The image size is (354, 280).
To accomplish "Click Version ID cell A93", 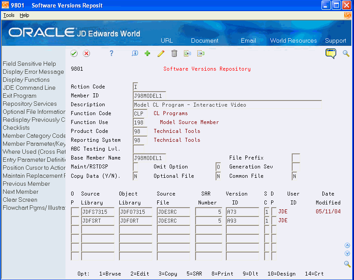I will pyautogui.click(x=242, y=221).
